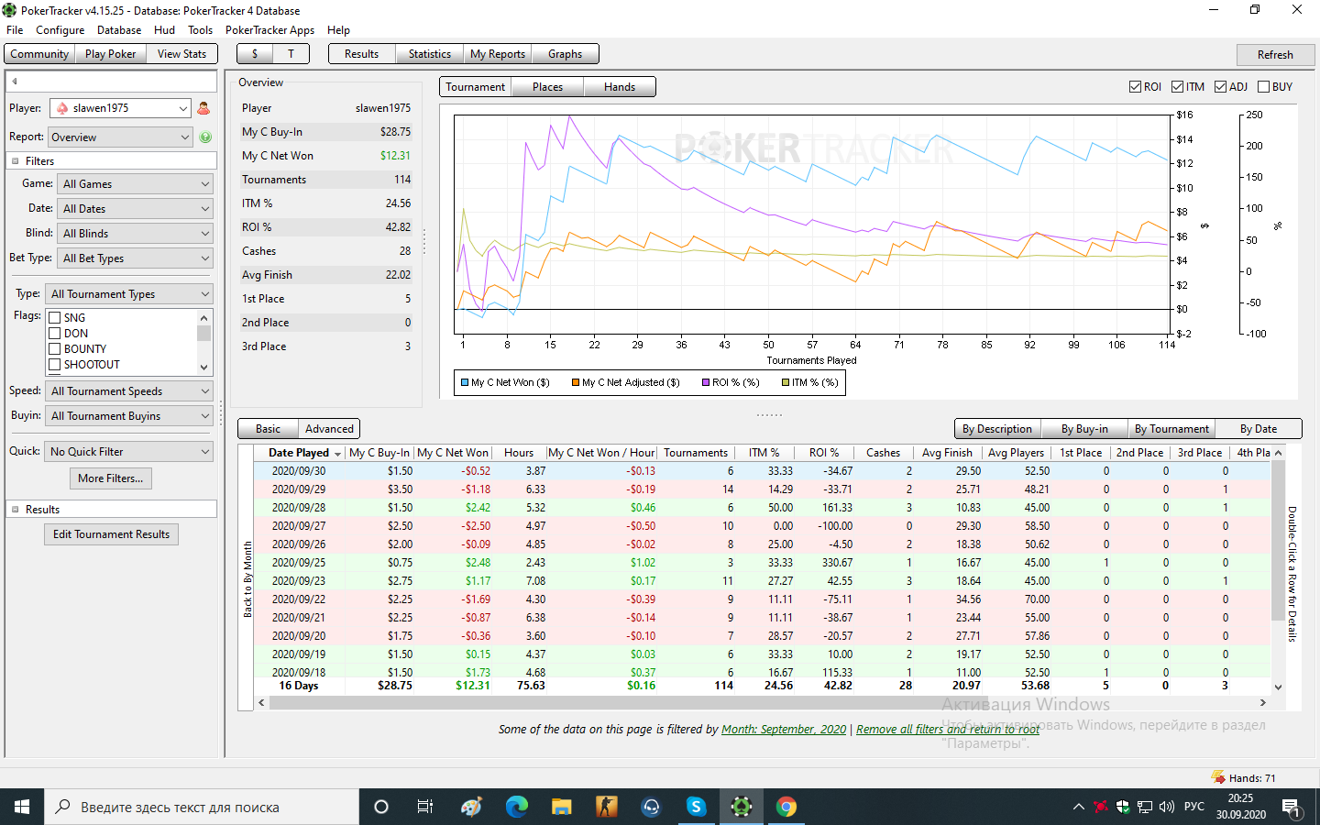The width and height of the screenshot is (1320, 825).
Task: Open Microsoft Edge from the taskbar
Action: 517,807
